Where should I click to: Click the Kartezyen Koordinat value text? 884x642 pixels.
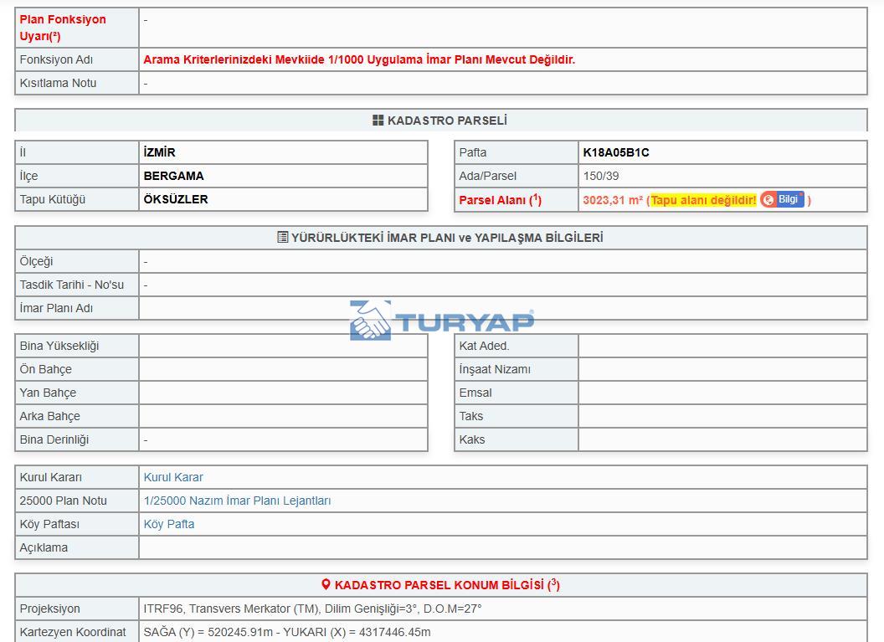287,632
